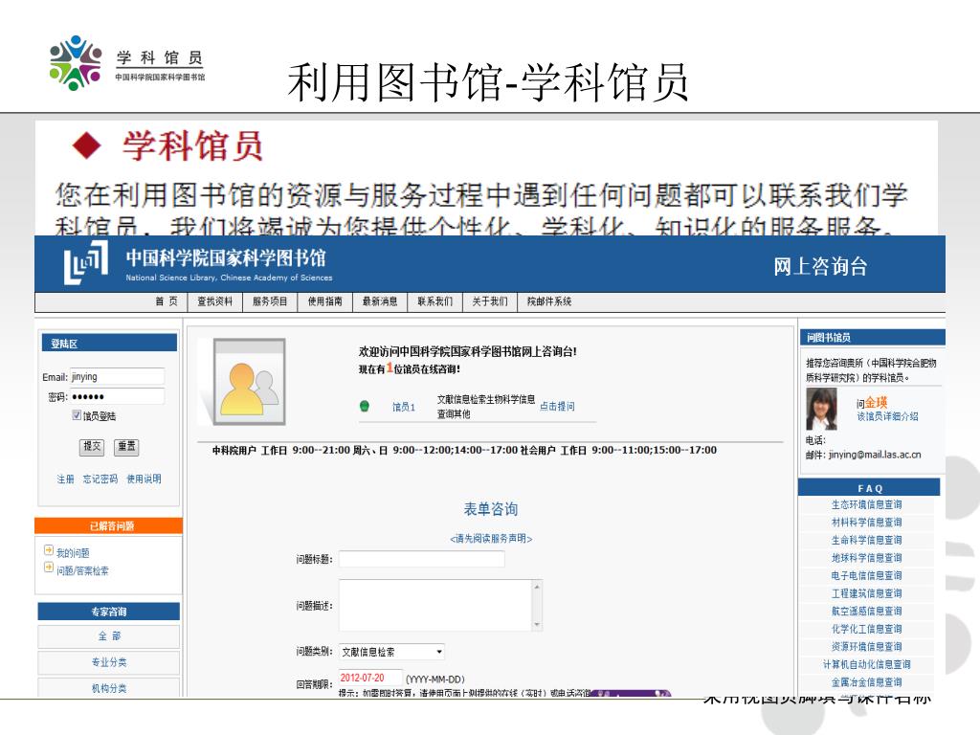Click the green online status icon for 馆员1
Viewport: 980px width, 735px height.
(x=365, y=406)
